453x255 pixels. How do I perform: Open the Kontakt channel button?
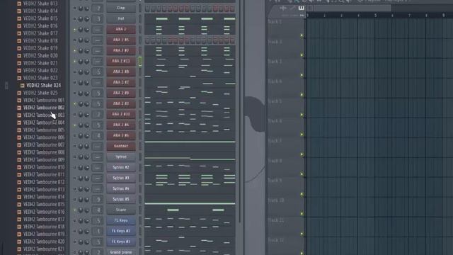tap(121, 146)
